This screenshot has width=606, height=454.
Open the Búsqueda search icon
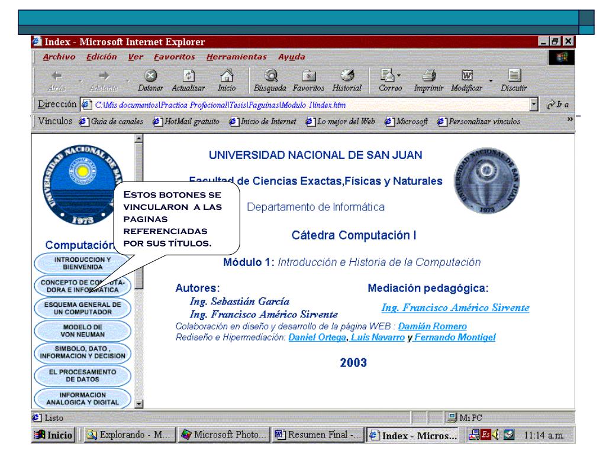[x=270, y=75]
